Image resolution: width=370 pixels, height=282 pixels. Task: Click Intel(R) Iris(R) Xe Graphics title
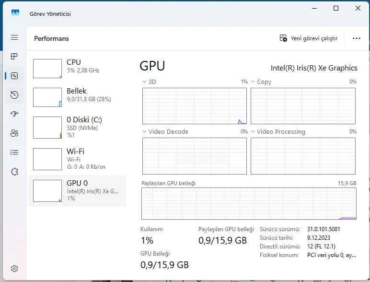tap(314, 68)
